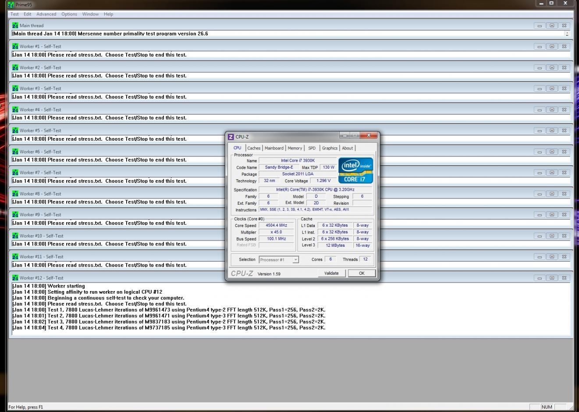Click the Cores value 6
The height and width of the screenshot is (412, 579).
pyautogui.click(x=330, y=259)
